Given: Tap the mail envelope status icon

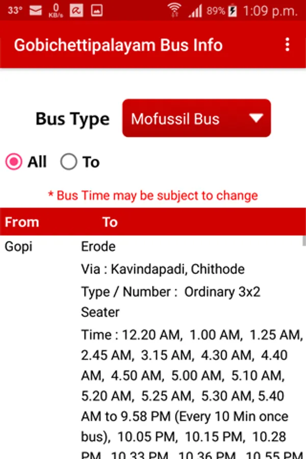Looking at the screenshot, I should [x=36, y=11].
